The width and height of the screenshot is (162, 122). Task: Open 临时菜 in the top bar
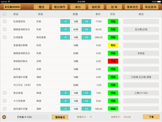(96, 7)
